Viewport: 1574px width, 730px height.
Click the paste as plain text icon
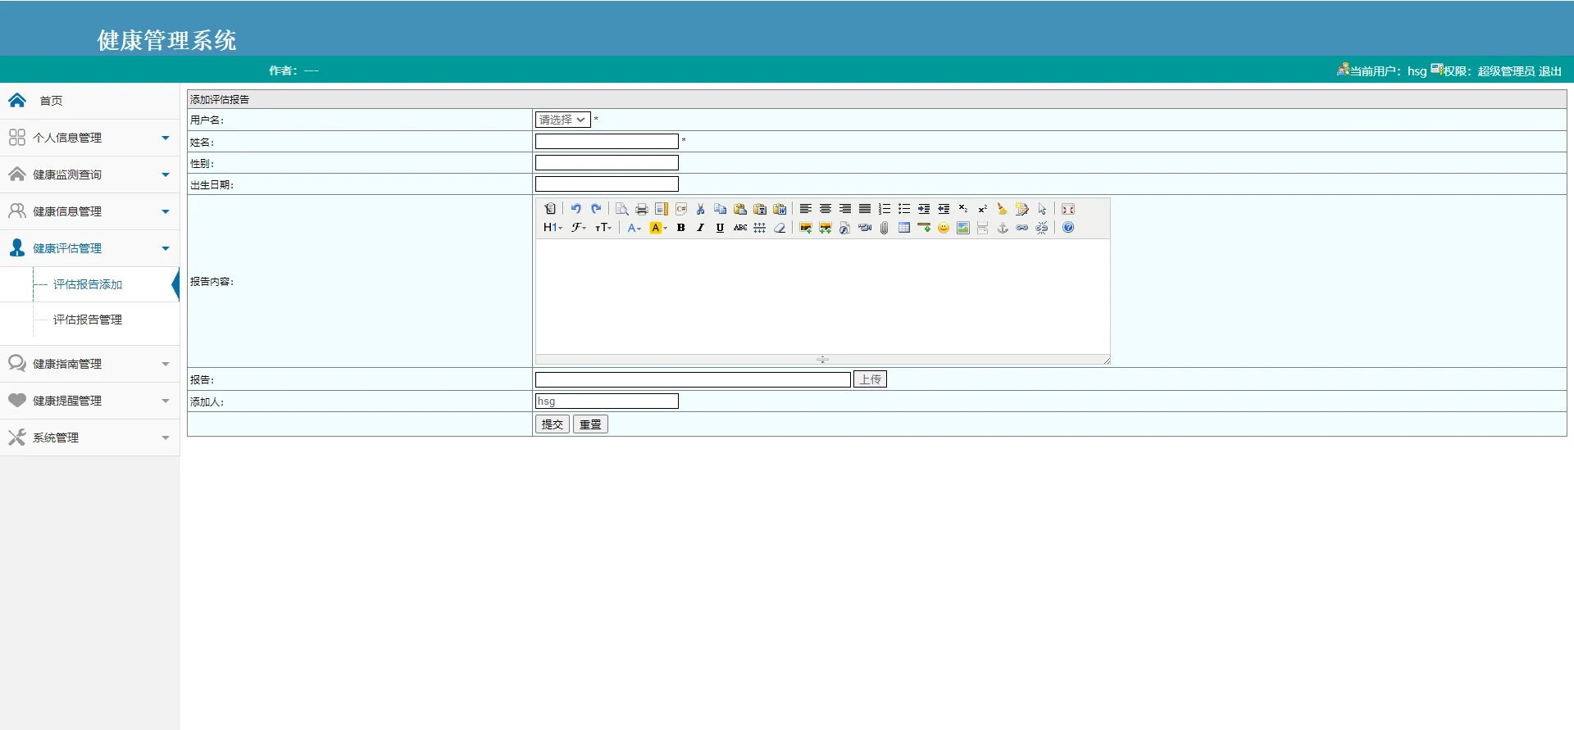coord(760,209)
